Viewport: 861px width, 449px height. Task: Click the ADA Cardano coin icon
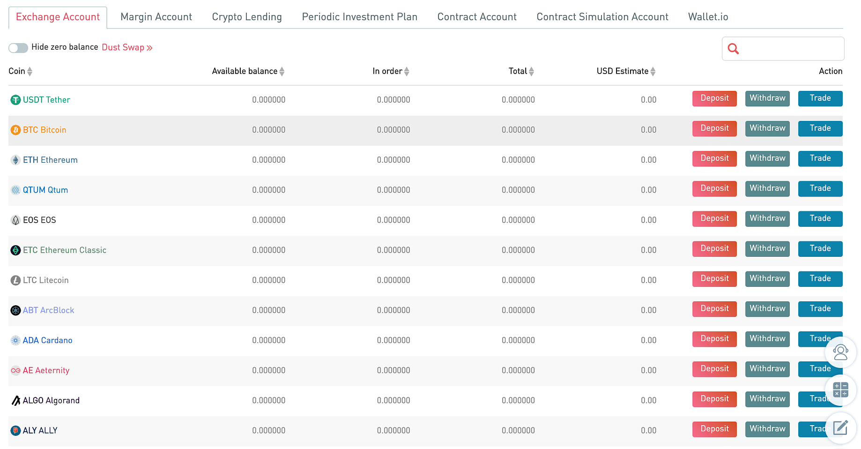(15, 340)
